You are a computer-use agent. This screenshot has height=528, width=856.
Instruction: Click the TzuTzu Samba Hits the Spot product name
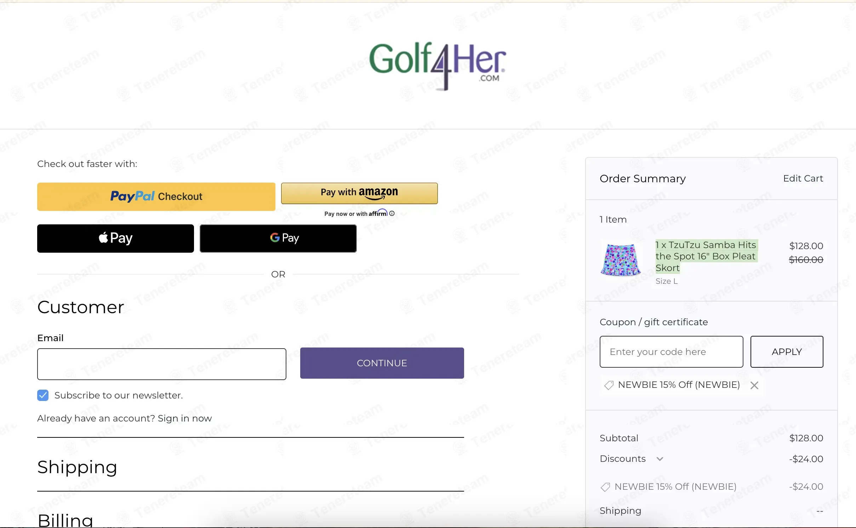point(706,256)
